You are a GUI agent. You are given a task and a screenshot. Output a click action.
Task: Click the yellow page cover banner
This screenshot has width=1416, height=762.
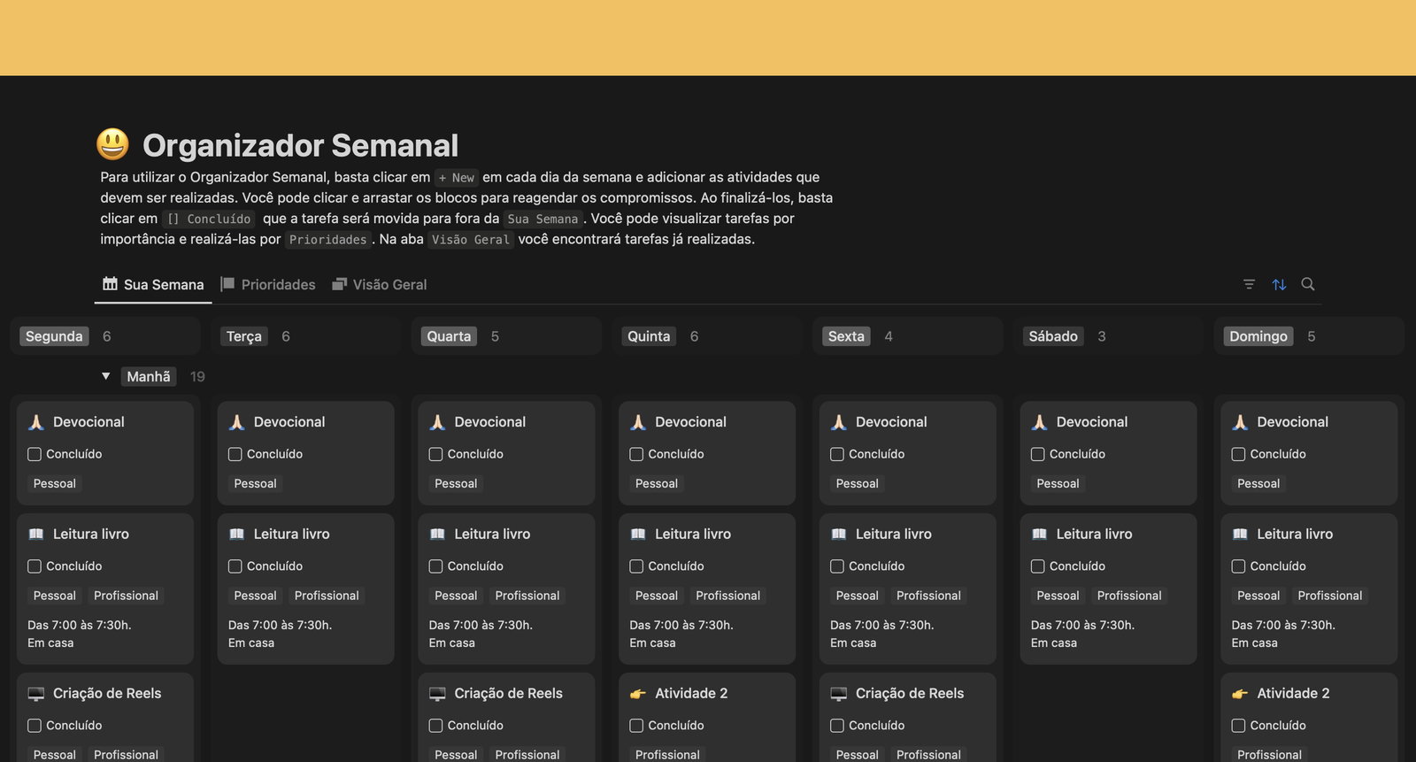pos(708,37)
